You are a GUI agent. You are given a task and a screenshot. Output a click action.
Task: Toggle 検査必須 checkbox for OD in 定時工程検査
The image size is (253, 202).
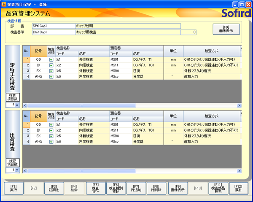51,60
